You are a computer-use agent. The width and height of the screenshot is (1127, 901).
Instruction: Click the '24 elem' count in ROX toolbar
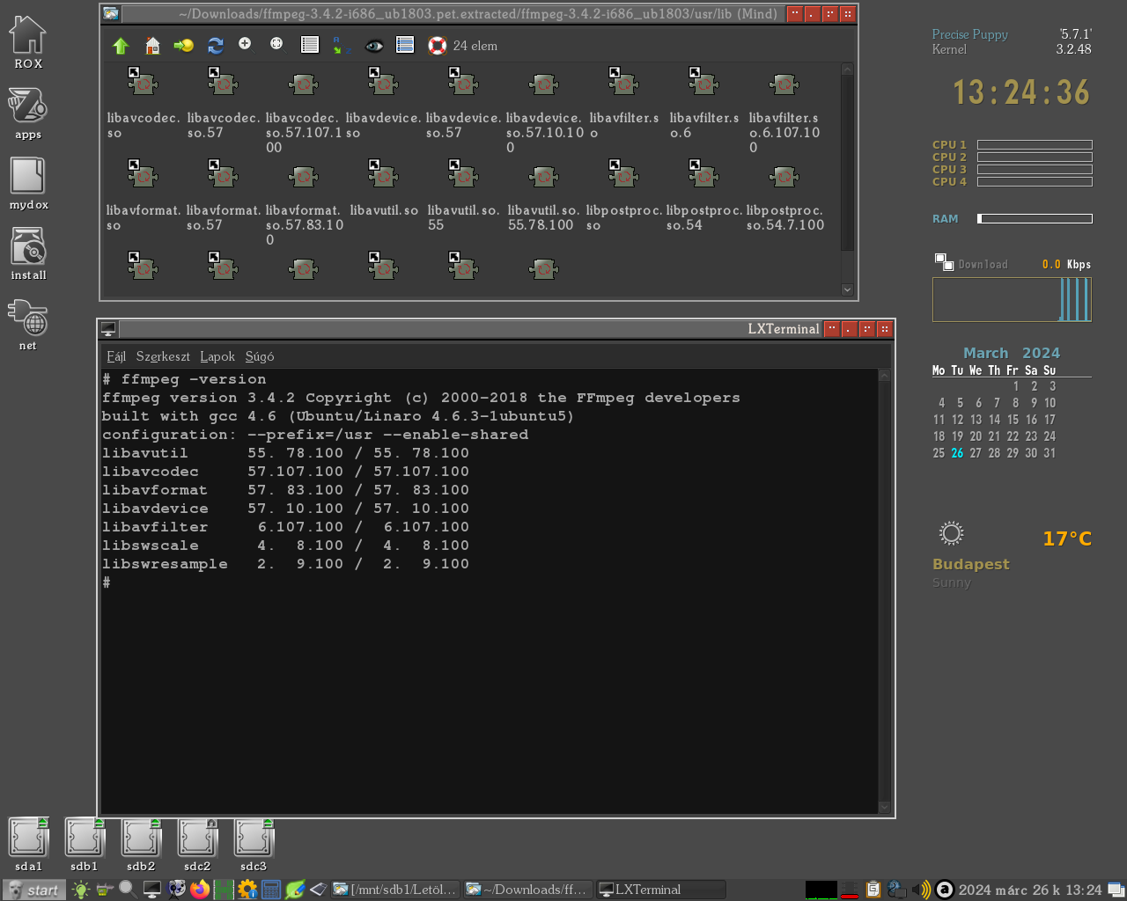(475, 46)
